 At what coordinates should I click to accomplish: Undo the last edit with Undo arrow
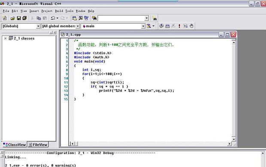[53, 18]
